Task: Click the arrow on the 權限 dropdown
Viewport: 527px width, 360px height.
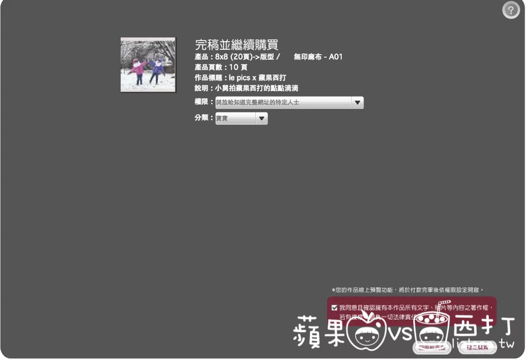Action: pyautogui.click(x=357, y=102)
